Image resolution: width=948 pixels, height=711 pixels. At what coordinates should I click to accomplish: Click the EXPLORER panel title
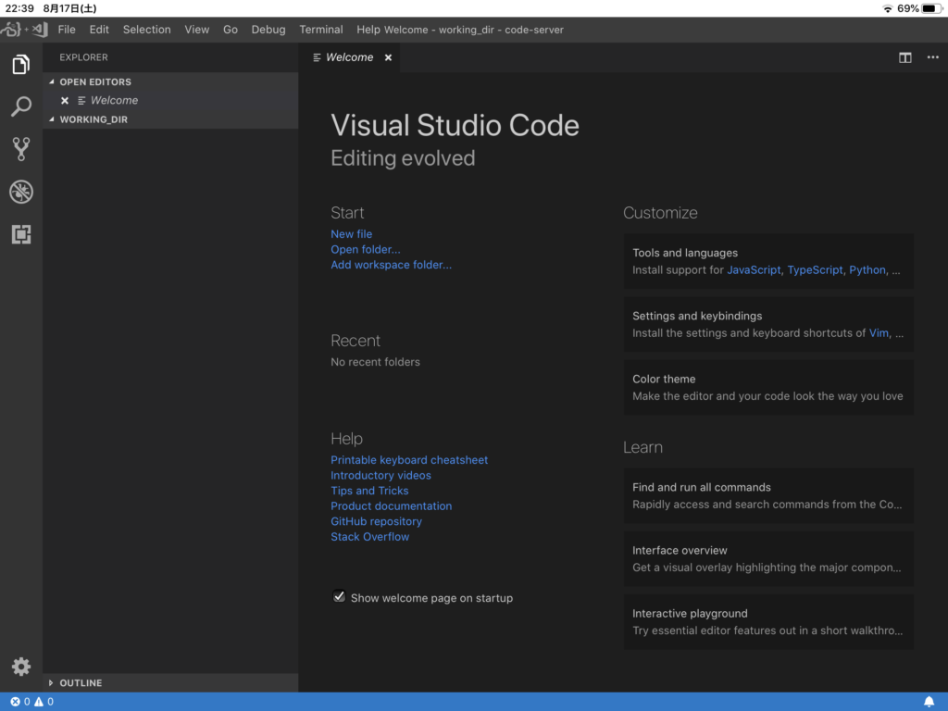tap(83, 57)
